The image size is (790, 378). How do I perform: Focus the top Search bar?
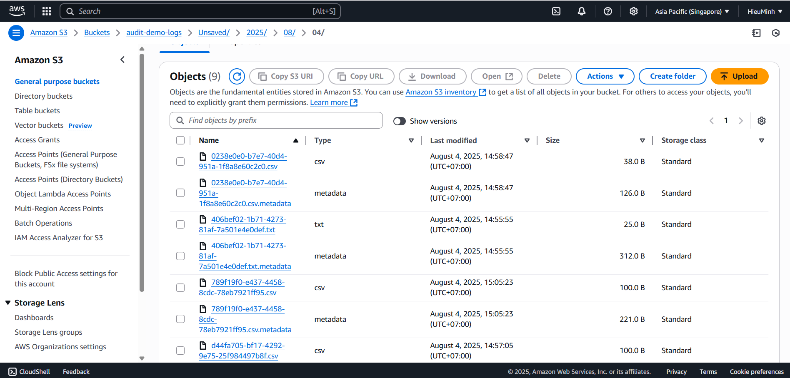[x=200, y=11]
